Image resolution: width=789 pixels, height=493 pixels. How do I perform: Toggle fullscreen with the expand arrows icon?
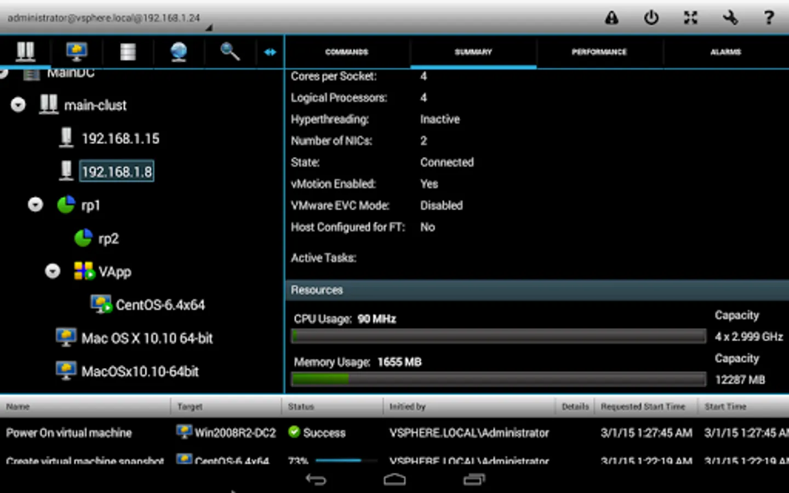pyautogui.click(x=690, y=18)
